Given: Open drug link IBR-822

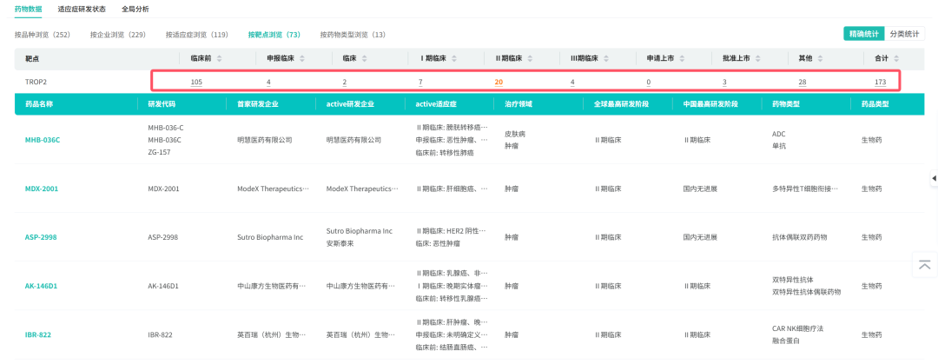Looking at the screenshot, I should pos(37,334).
